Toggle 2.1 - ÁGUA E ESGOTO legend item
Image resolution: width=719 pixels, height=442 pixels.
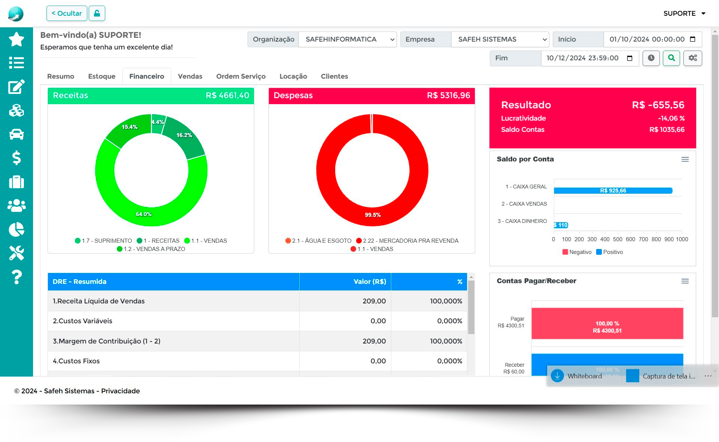[x=318, y=240]
